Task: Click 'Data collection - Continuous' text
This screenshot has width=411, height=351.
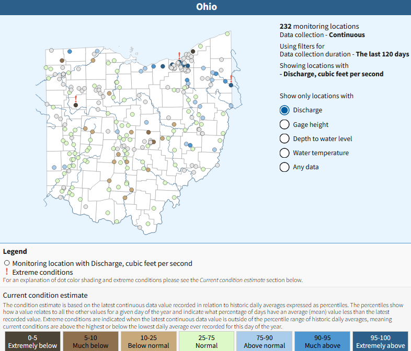Action: [x=322, y=35]
